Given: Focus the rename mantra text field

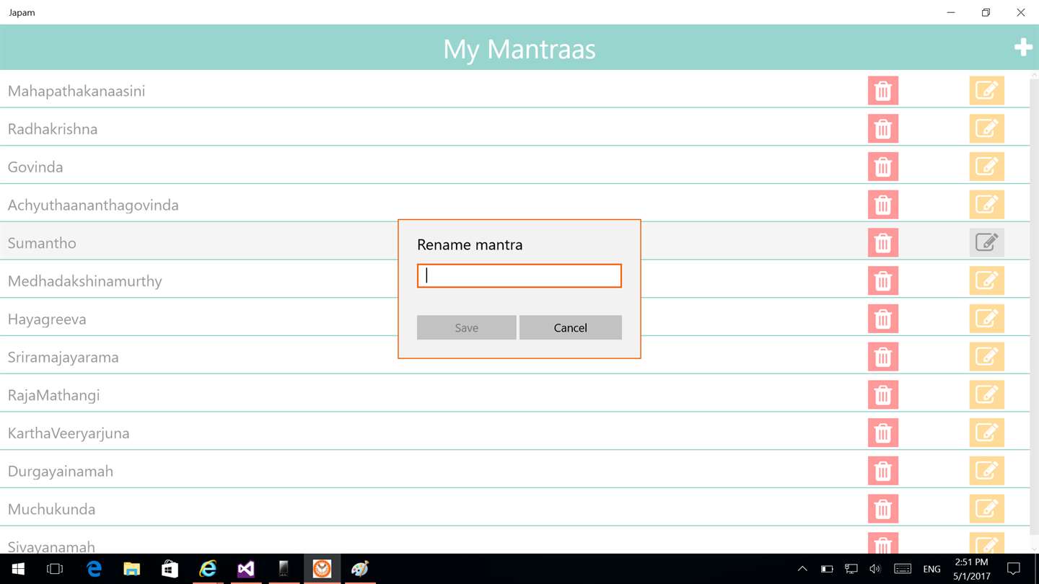Looking at the screenshot, I should tap(519, 275).
